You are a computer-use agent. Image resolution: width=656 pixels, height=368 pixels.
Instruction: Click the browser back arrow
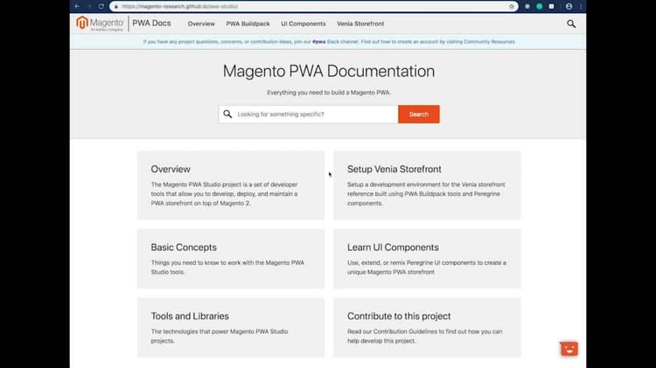pyautogui.click(x=77, y=6)
